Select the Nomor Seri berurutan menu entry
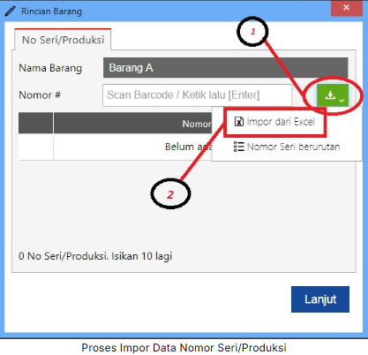Screen dimensions: 368x355 click(287, 147)
